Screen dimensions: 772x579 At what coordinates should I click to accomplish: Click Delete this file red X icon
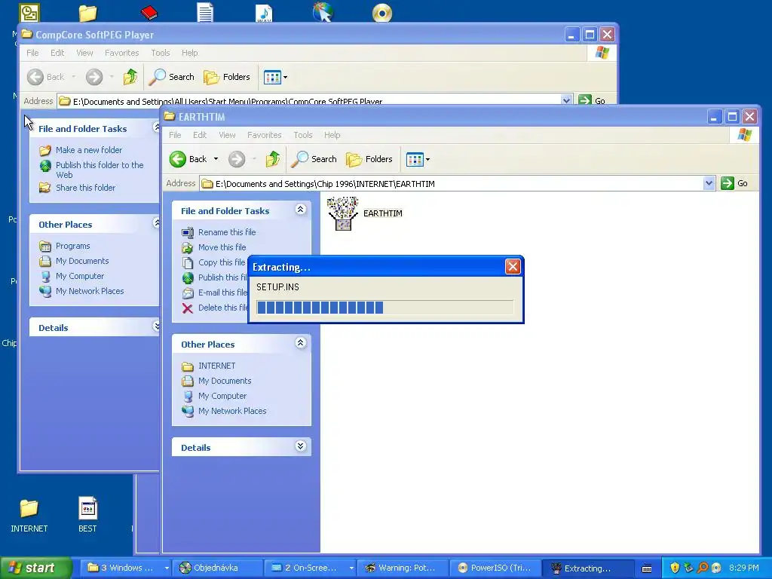188,308
